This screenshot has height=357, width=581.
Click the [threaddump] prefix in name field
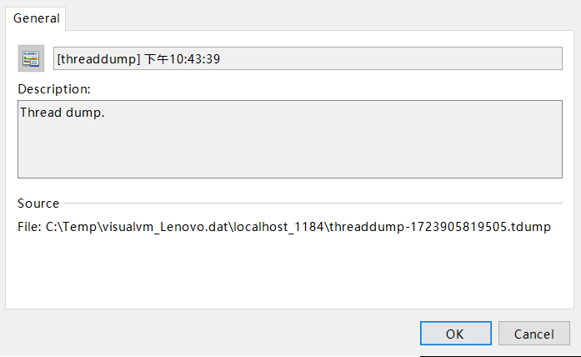[98, 59]
